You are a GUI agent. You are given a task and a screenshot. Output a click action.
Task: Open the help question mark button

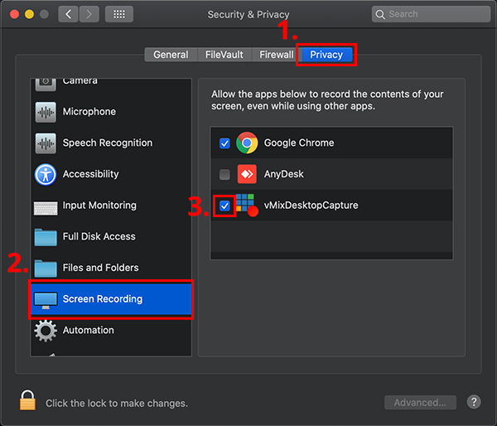coord(474,402)
